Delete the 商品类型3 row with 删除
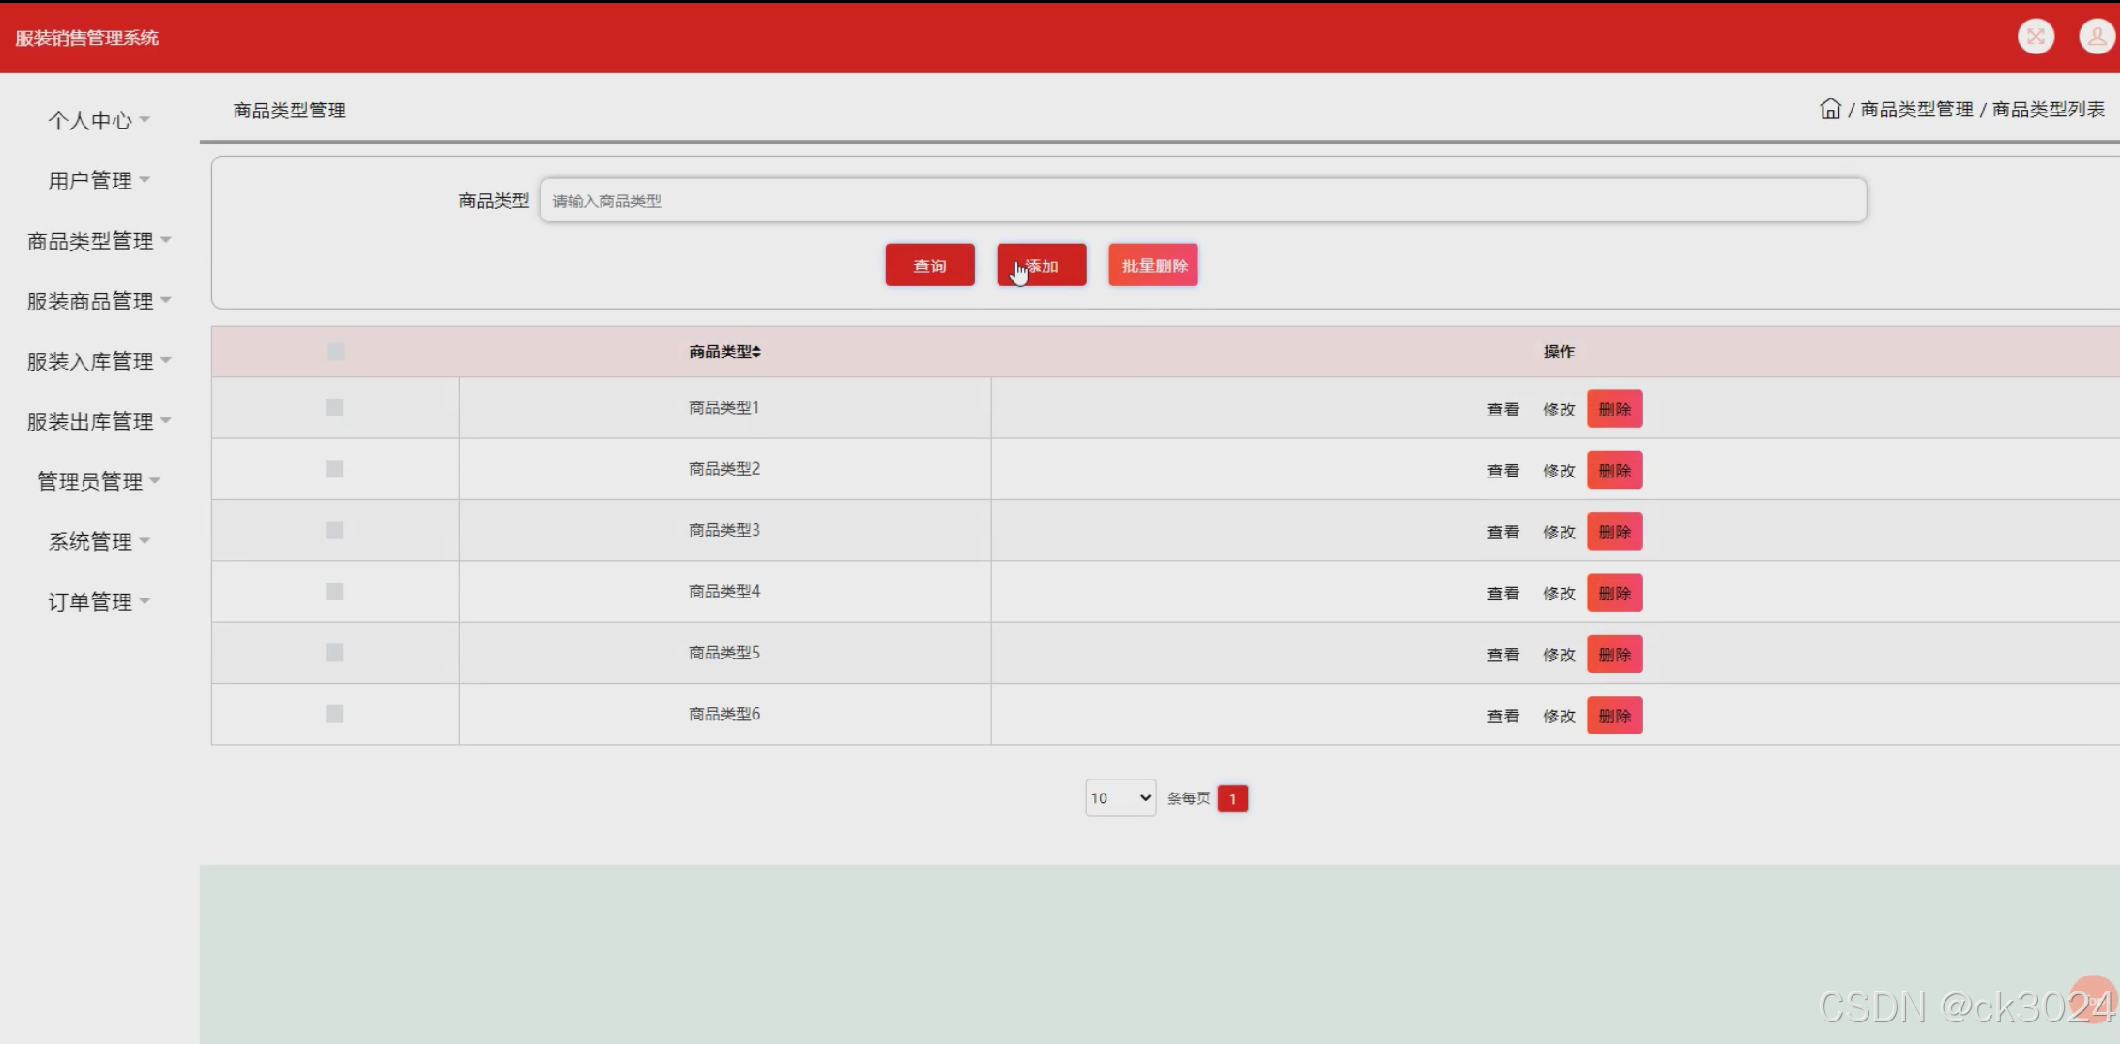This screenshot has height=1044, width=2120. [1614, 532]
